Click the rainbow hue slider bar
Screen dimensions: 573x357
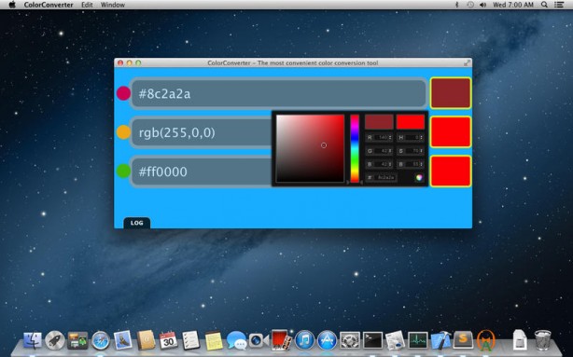355,148
